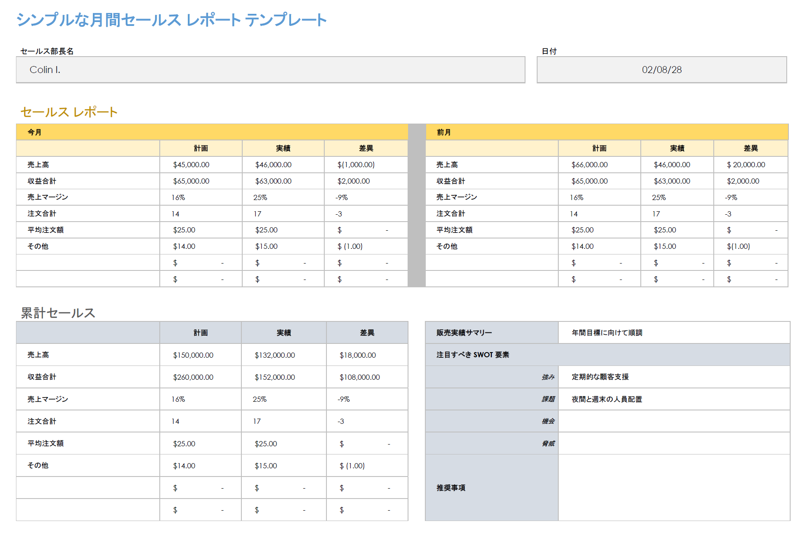Click 前月 sales variance $ 20,000.00 cell
Viewport: 804px width, 537px height.
751,165
